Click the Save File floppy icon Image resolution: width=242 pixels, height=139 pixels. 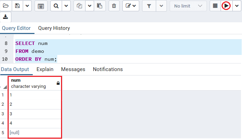(x=17, y=6)
